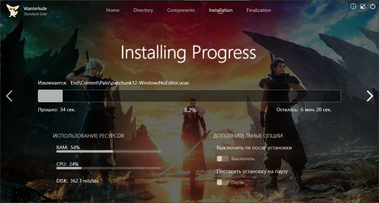This screenshot has width=379, height=203.
Task: Click the CPU usage bar
Action: 108,168
